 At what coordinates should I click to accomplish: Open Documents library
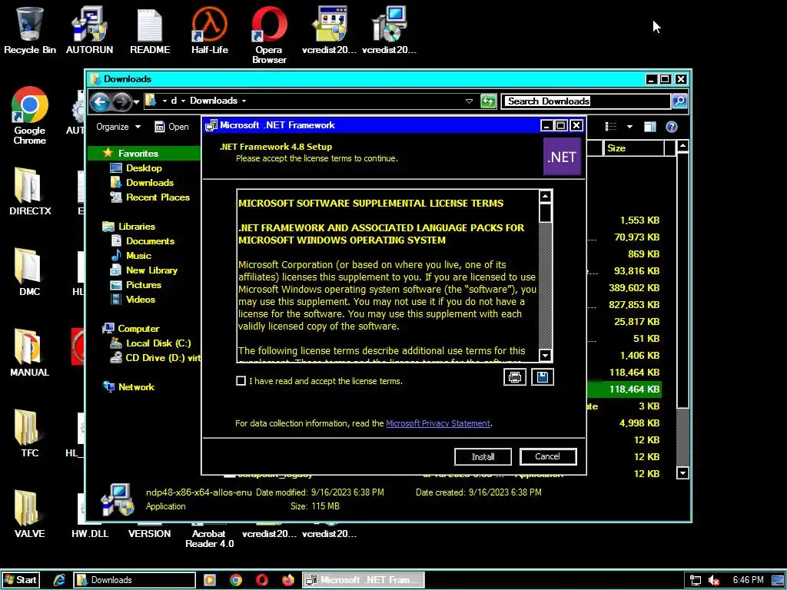(x=150, y=240)
